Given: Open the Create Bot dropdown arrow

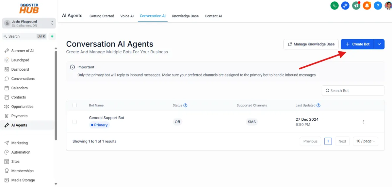Looking at the screenshot, I should (379, 44).
